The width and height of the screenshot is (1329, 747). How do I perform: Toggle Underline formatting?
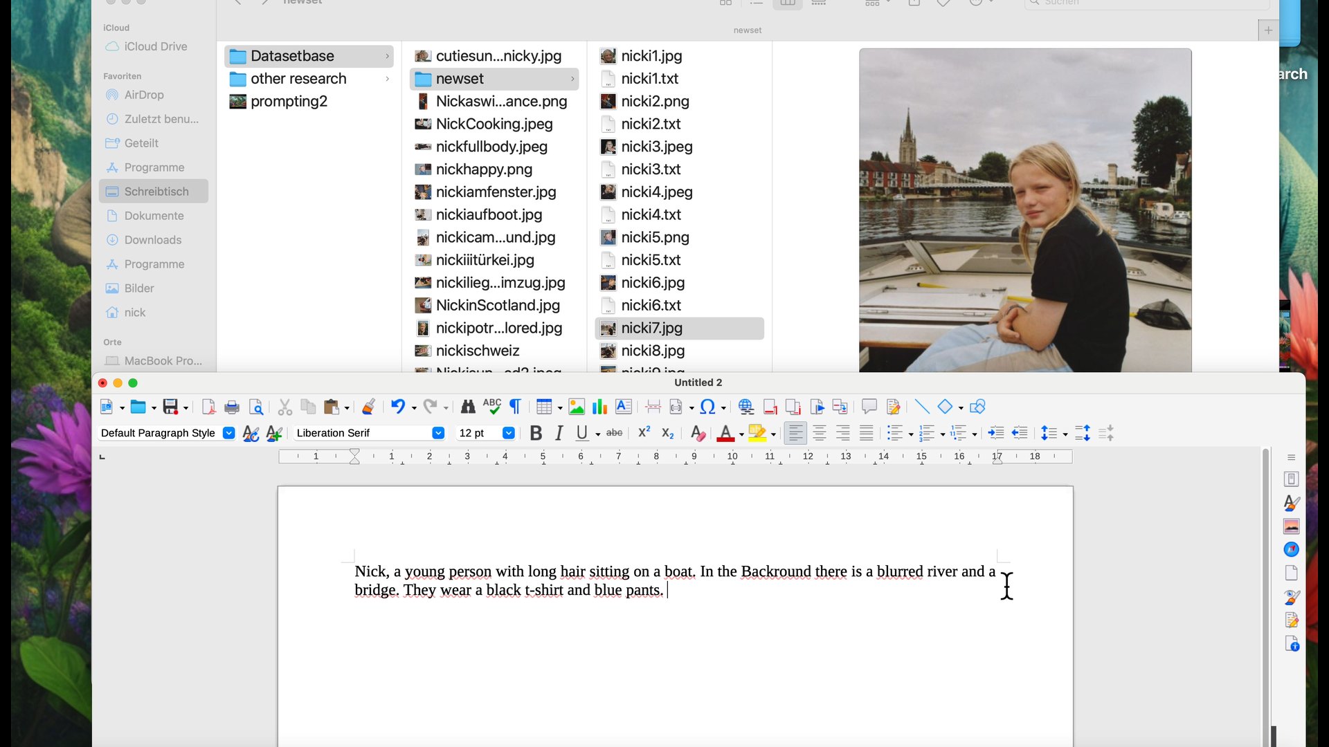point(582,433)
